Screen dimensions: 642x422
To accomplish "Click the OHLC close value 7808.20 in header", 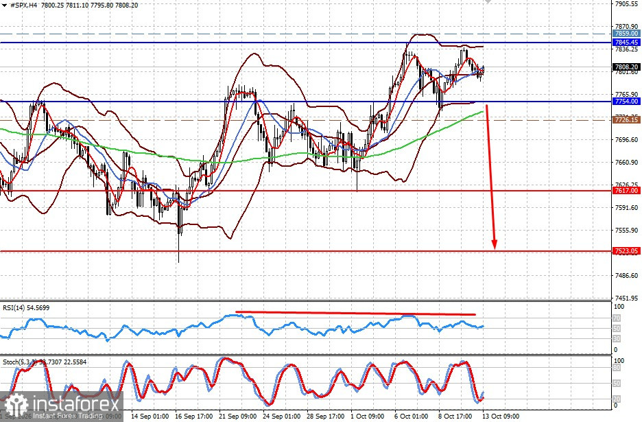I will (126, 5).
